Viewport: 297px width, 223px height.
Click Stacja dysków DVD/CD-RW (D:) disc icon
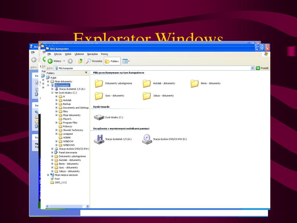[x=147, y=139]
